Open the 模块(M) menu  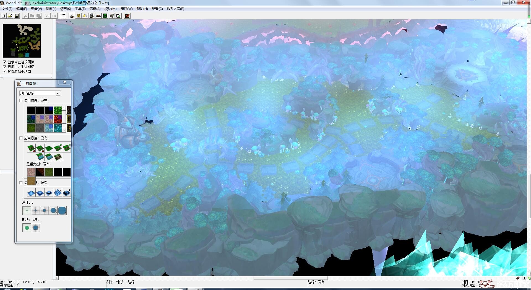(110, 9)
